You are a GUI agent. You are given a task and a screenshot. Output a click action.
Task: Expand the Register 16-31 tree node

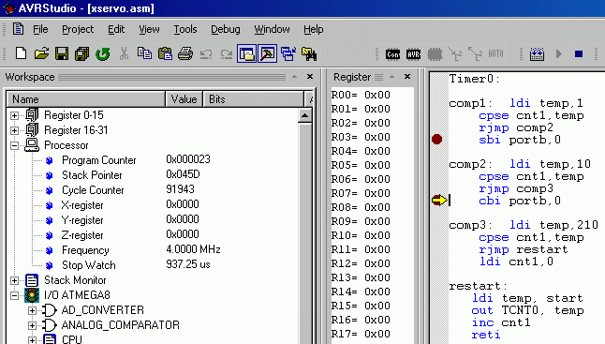[14, 130]
